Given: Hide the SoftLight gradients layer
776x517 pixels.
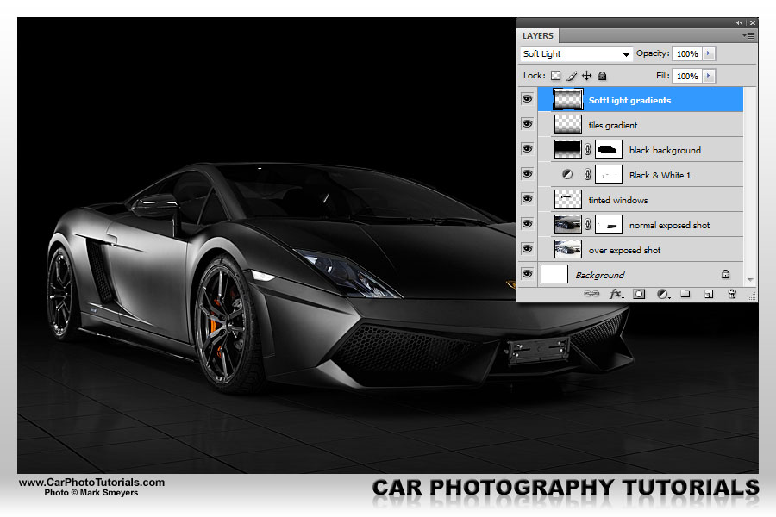Looking at the screenshot, I should [x=528, y=99].
